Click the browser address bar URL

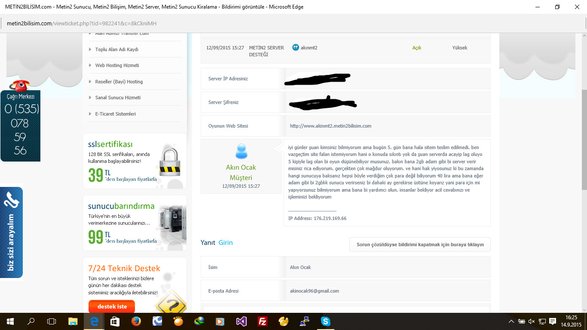(x=81, y=23)
